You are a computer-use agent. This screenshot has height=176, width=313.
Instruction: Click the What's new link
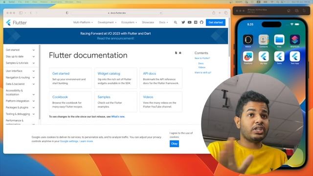[118, 116]
